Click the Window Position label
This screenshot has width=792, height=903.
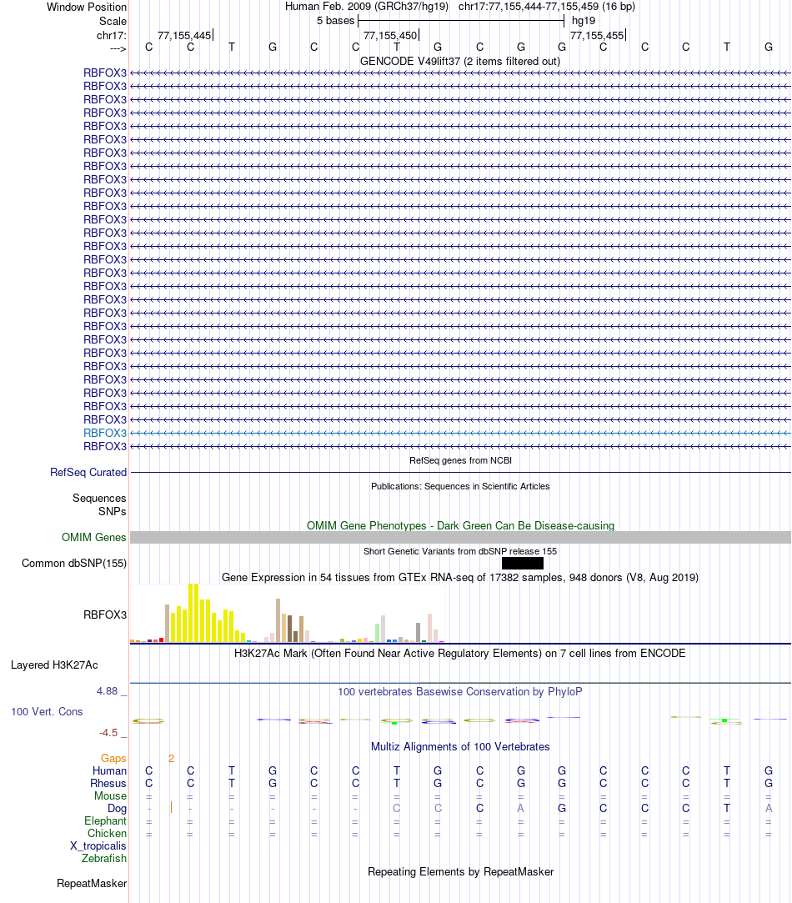tap(87, 7)
